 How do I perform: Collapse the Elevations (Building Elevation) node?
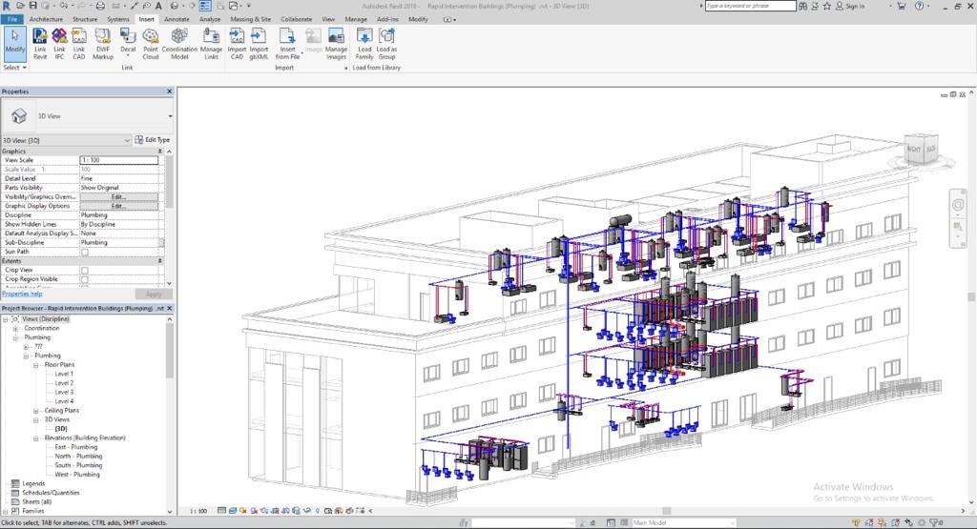36,438
